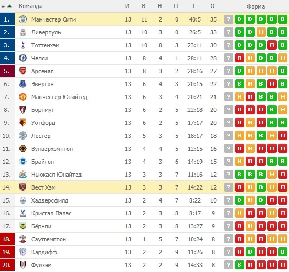Click the Chelsea club badge
Viewport: 289px width, 272px height.
tap(23, 58)
